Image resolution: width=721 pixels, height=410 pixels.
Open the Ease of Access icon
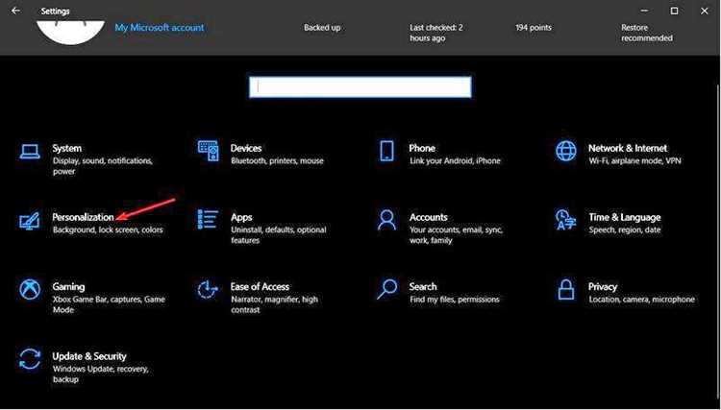point(208,289)
